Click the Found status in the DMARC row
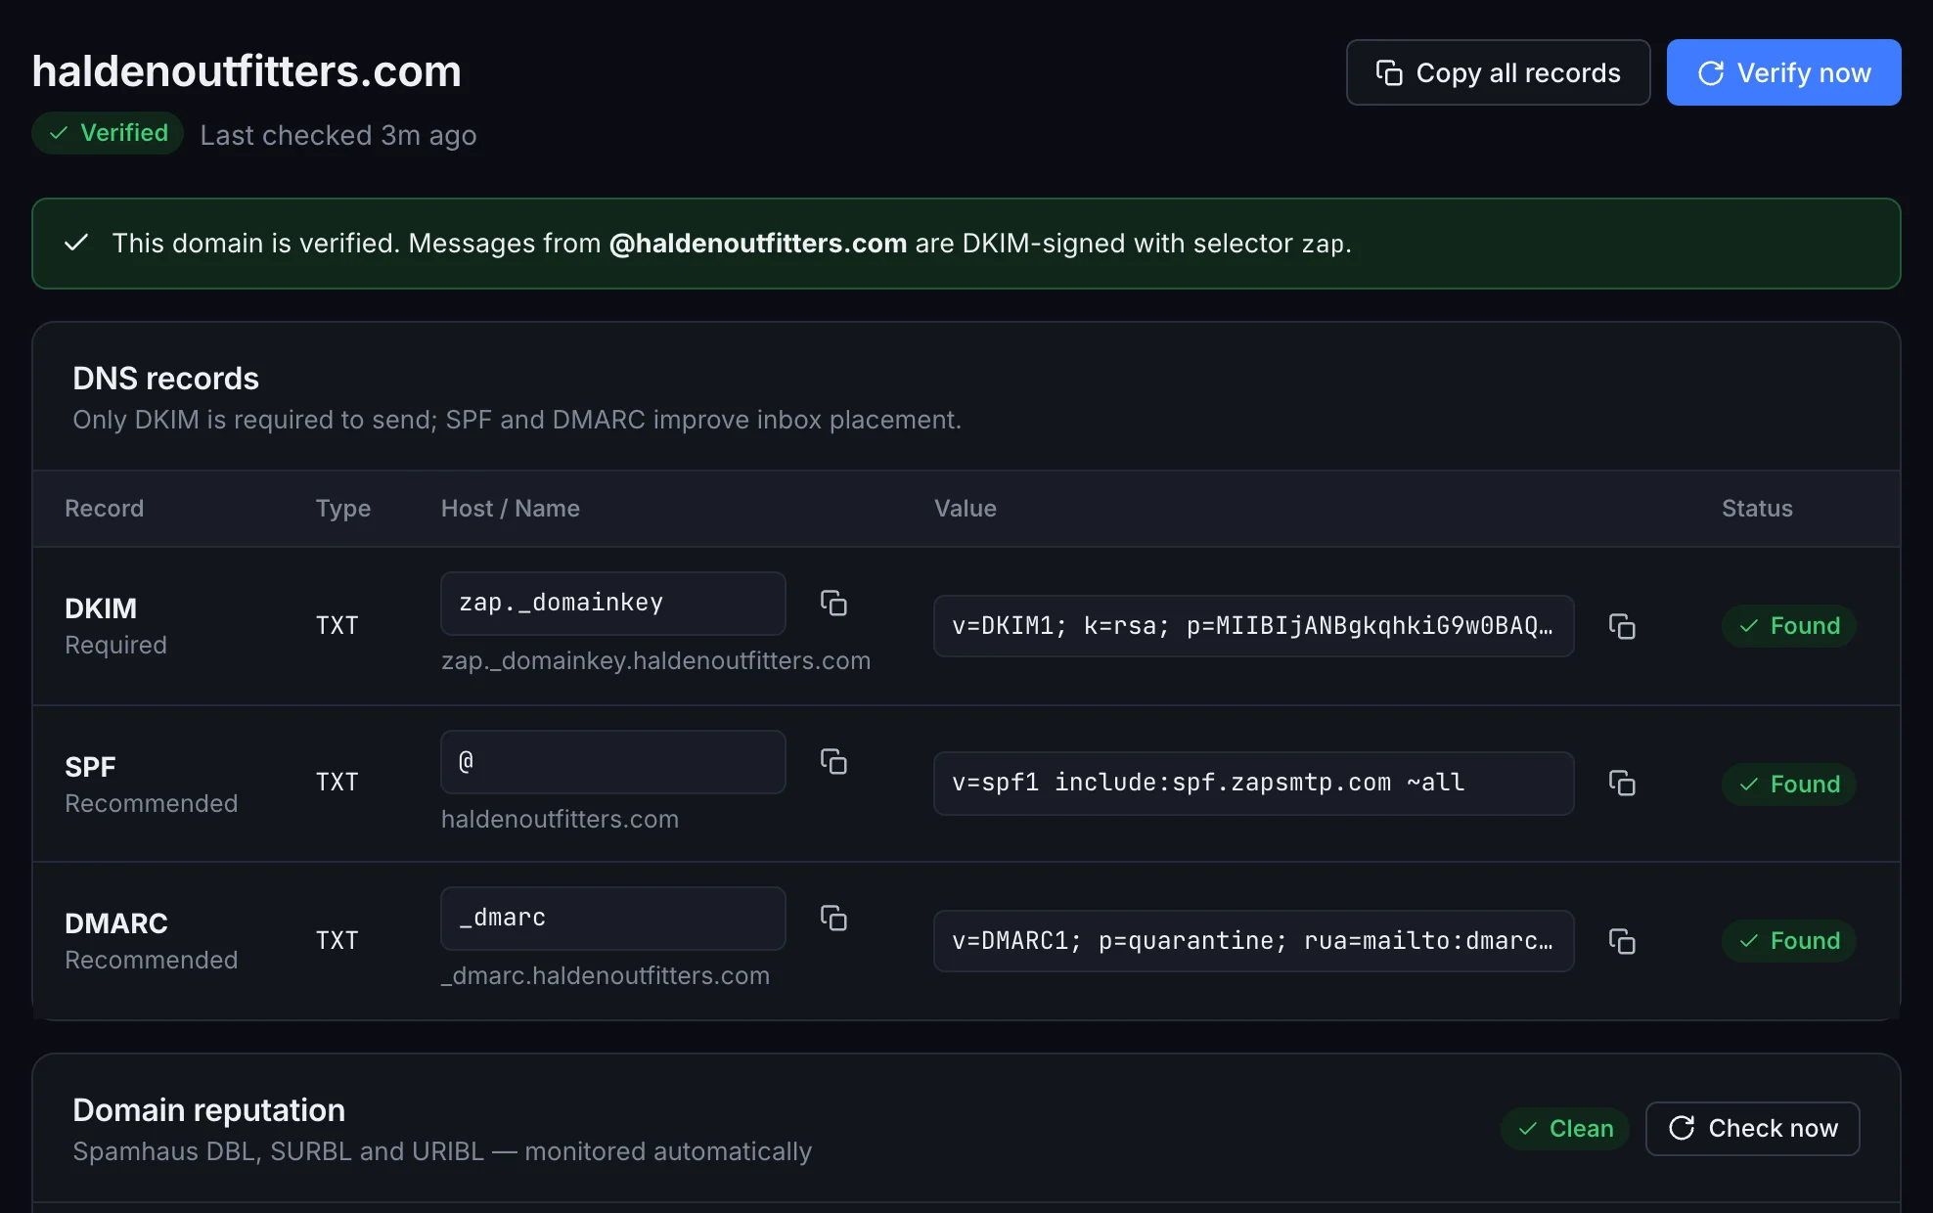The width and height of the screenshot is (1933, 1213). tap(1788, 941)
